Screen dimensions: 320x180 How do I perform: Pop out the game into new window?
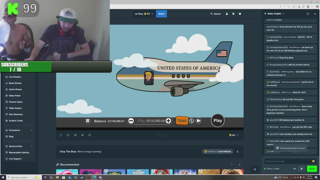90,135
